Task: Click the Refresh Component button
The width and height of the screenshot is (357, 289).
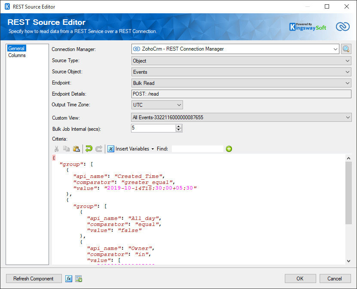Action: point(34,279)
